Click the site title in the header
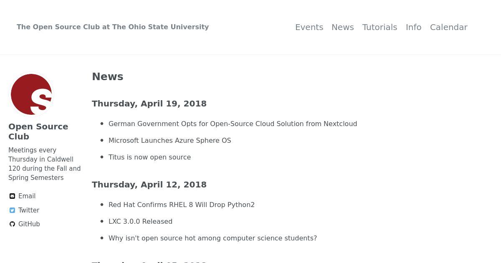Viewport: 501px width, 263px height. [113, 27]
